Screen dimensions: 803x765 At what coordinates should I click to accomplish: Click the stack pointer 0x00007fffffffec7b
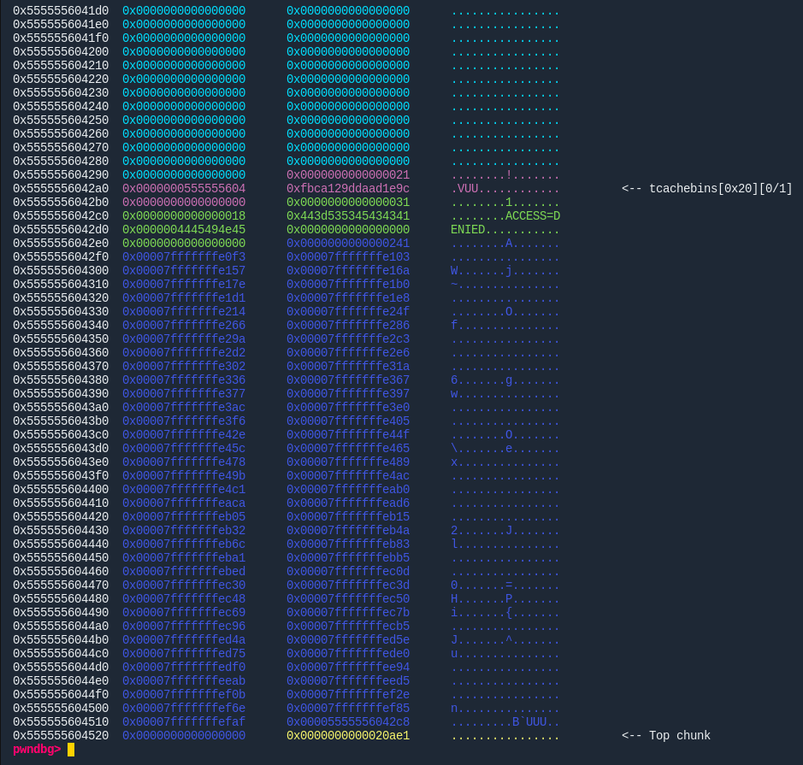coord(348,612)
